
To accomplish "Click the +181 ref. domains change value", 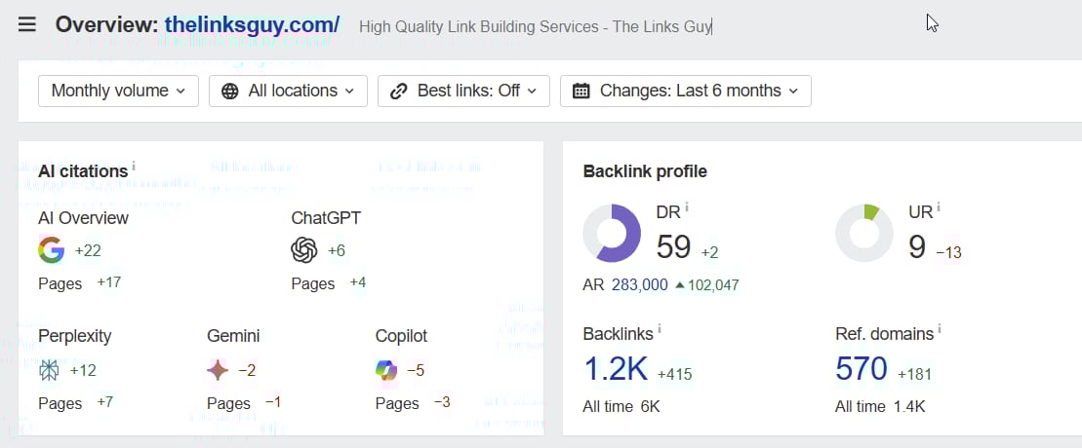I will (914, 375).
